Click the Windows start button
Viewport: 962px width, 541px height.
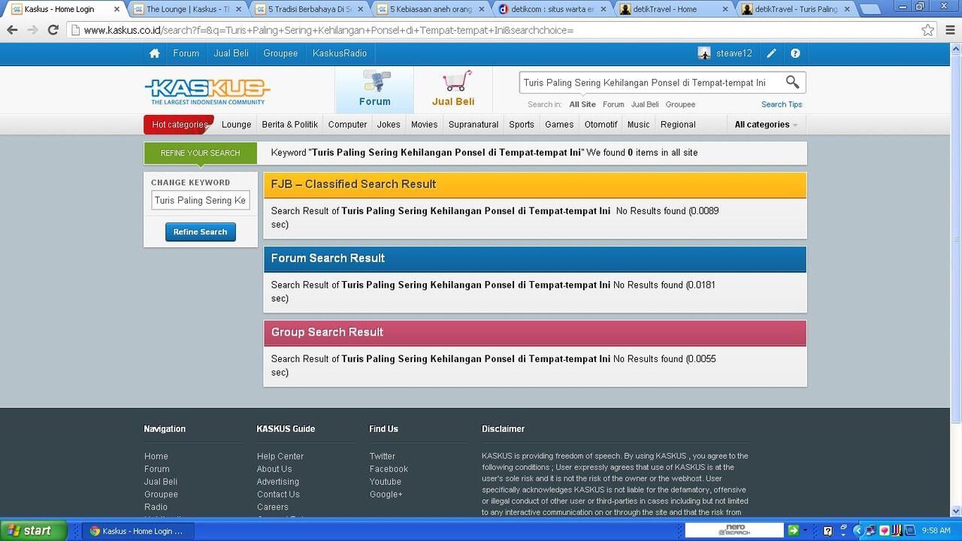click(34, 530)
